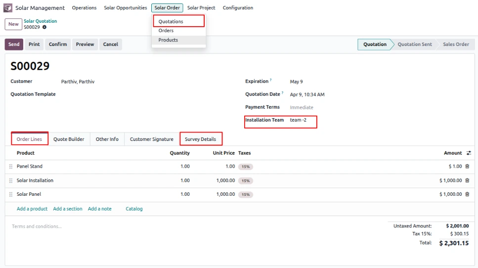Switch to the Survey Details tab

[x=200, y=139]
